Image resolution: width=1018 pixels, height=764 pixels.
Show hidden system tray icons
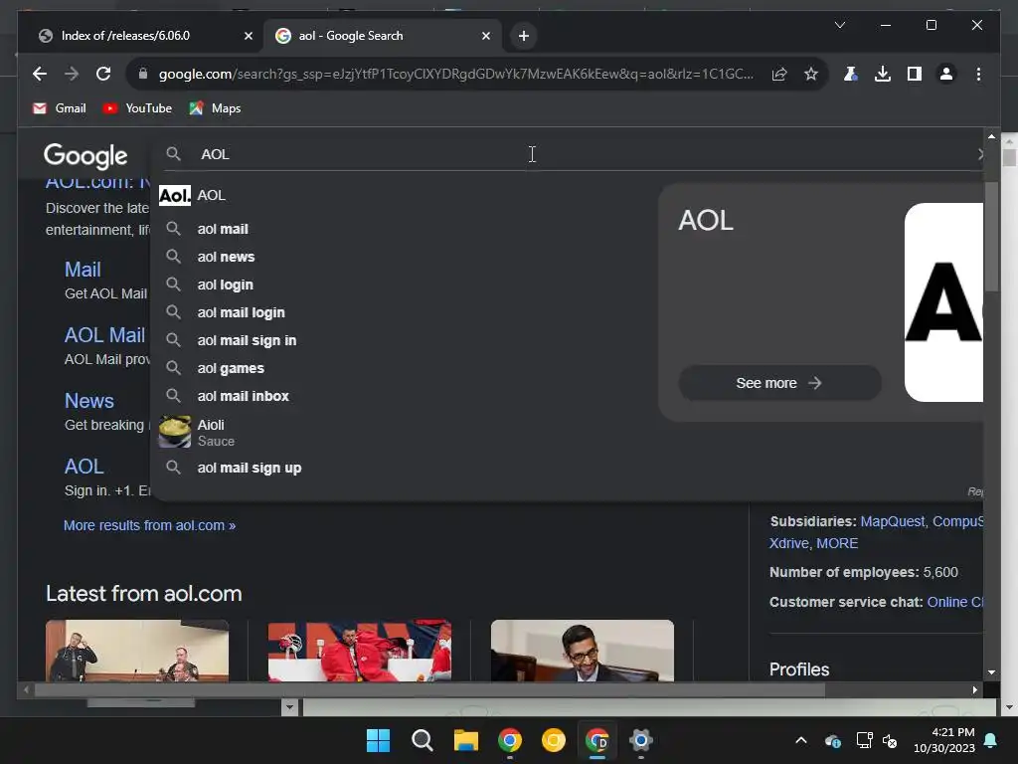click(801, 740)
